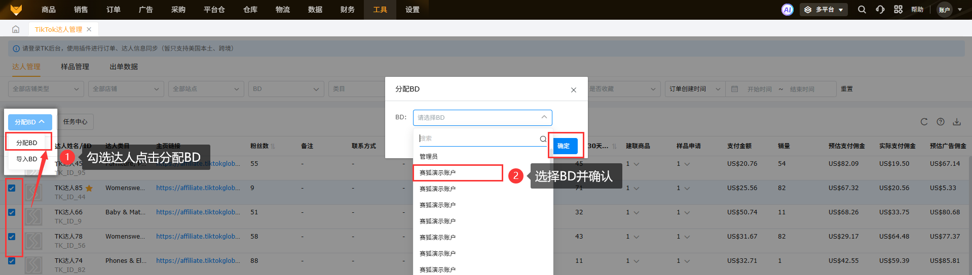This screenshot has height=275, width=972.
Task: Open the 类目 filter dropdown
Action: click(x=357, y=89)
